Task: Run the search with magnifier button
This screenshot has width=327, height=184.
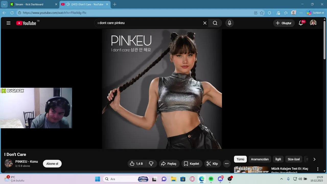Action: (215, 23)
